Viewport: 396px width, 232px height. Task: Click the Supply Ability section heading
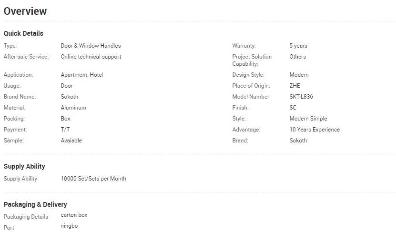point(24,166)
